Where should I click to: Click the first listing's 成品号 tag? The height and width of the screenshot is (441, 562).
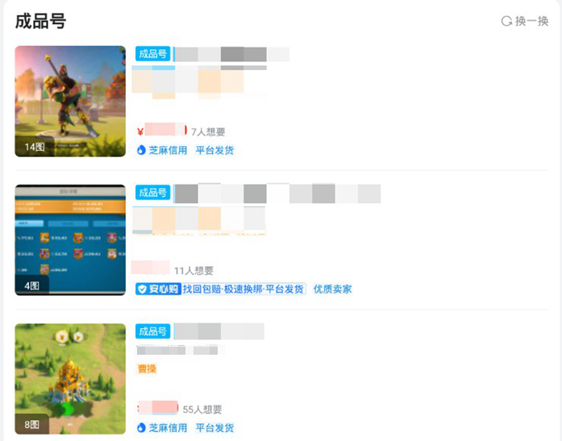pyautogui.click(x=152, y=54)
